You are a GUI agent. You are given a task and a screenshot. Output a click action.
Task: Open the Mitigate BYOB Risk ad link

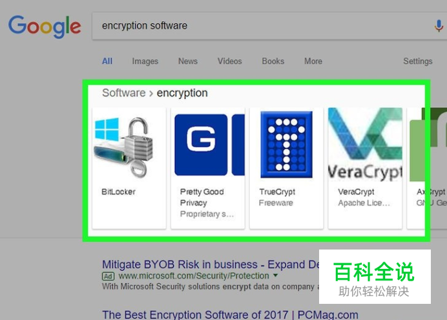click(x=211, y=264)
